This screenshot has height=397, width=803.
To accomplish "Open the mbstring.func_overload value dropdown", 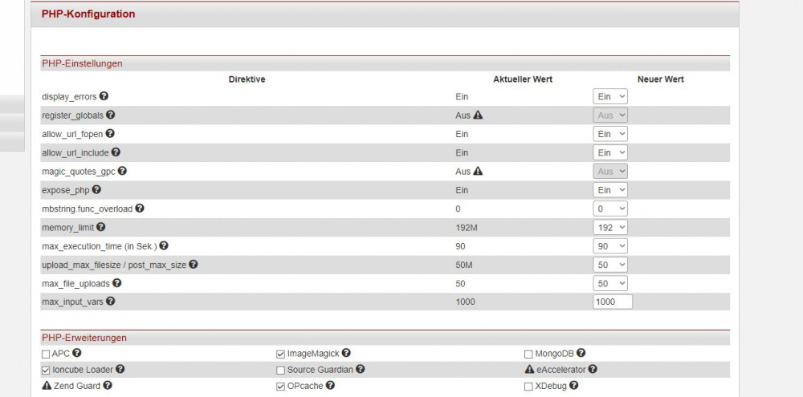I will 610,209.
